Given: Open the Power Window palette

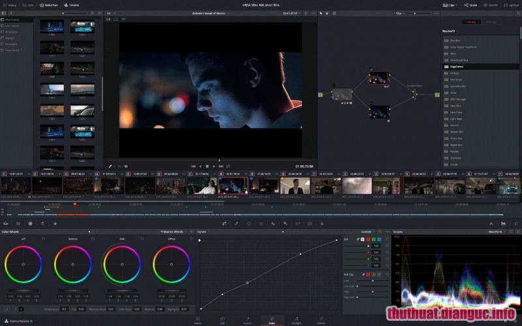Looking at the screenshot, I should (x=249, y=224).
